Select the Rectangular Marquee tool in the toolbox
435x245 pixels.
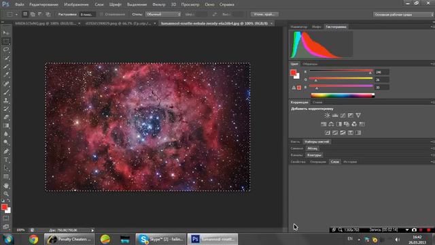(6, 42)
